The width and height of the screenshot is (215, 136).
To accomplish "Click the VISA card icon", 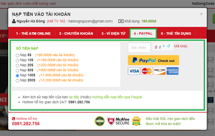I will (x=134, y=71).
